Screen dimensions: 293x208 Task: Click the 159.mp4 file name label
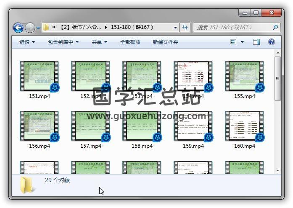[x=193, y=146]
